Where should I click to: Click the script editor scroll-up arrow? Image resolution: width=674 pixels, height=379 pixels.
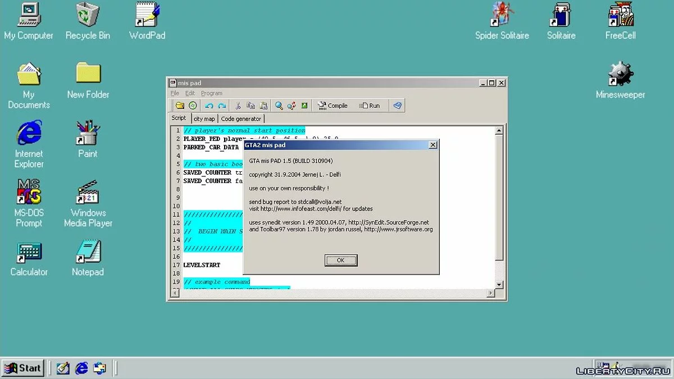click(499, 130)
